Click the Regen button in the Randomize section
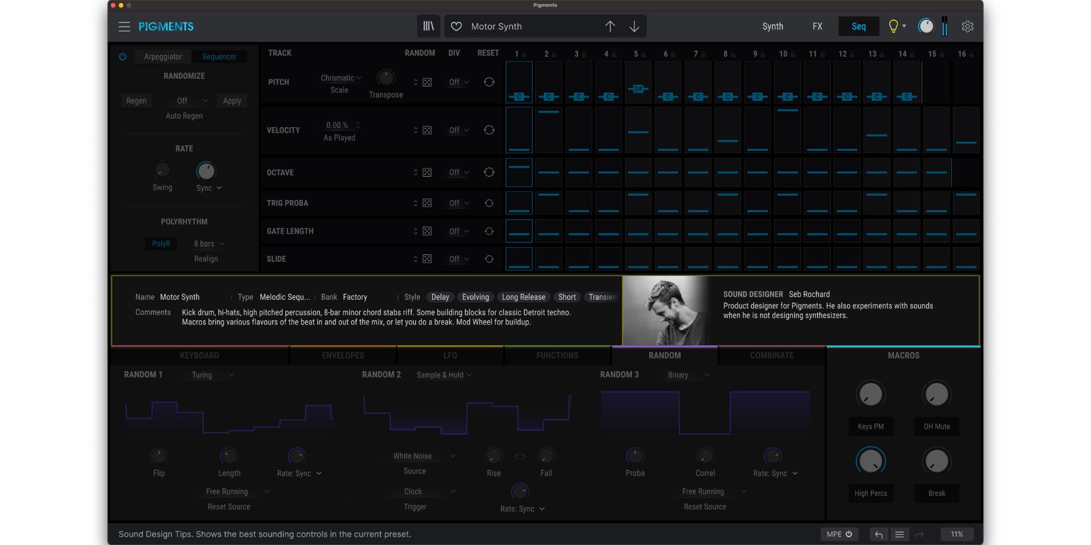This screenshot has width=1091, height=545. tap(136, 101)
